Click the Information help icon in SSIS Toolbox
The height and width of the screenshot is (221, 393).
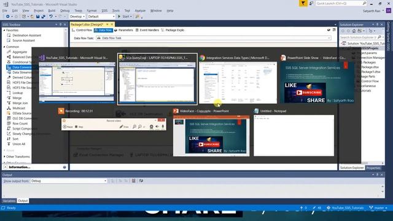pos(64,167)
